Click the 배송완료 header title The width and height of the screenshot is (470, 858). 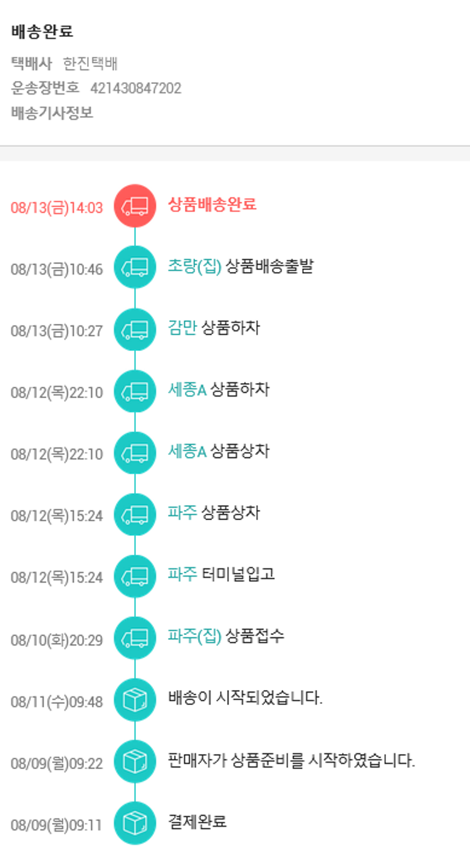click(42, 32)
